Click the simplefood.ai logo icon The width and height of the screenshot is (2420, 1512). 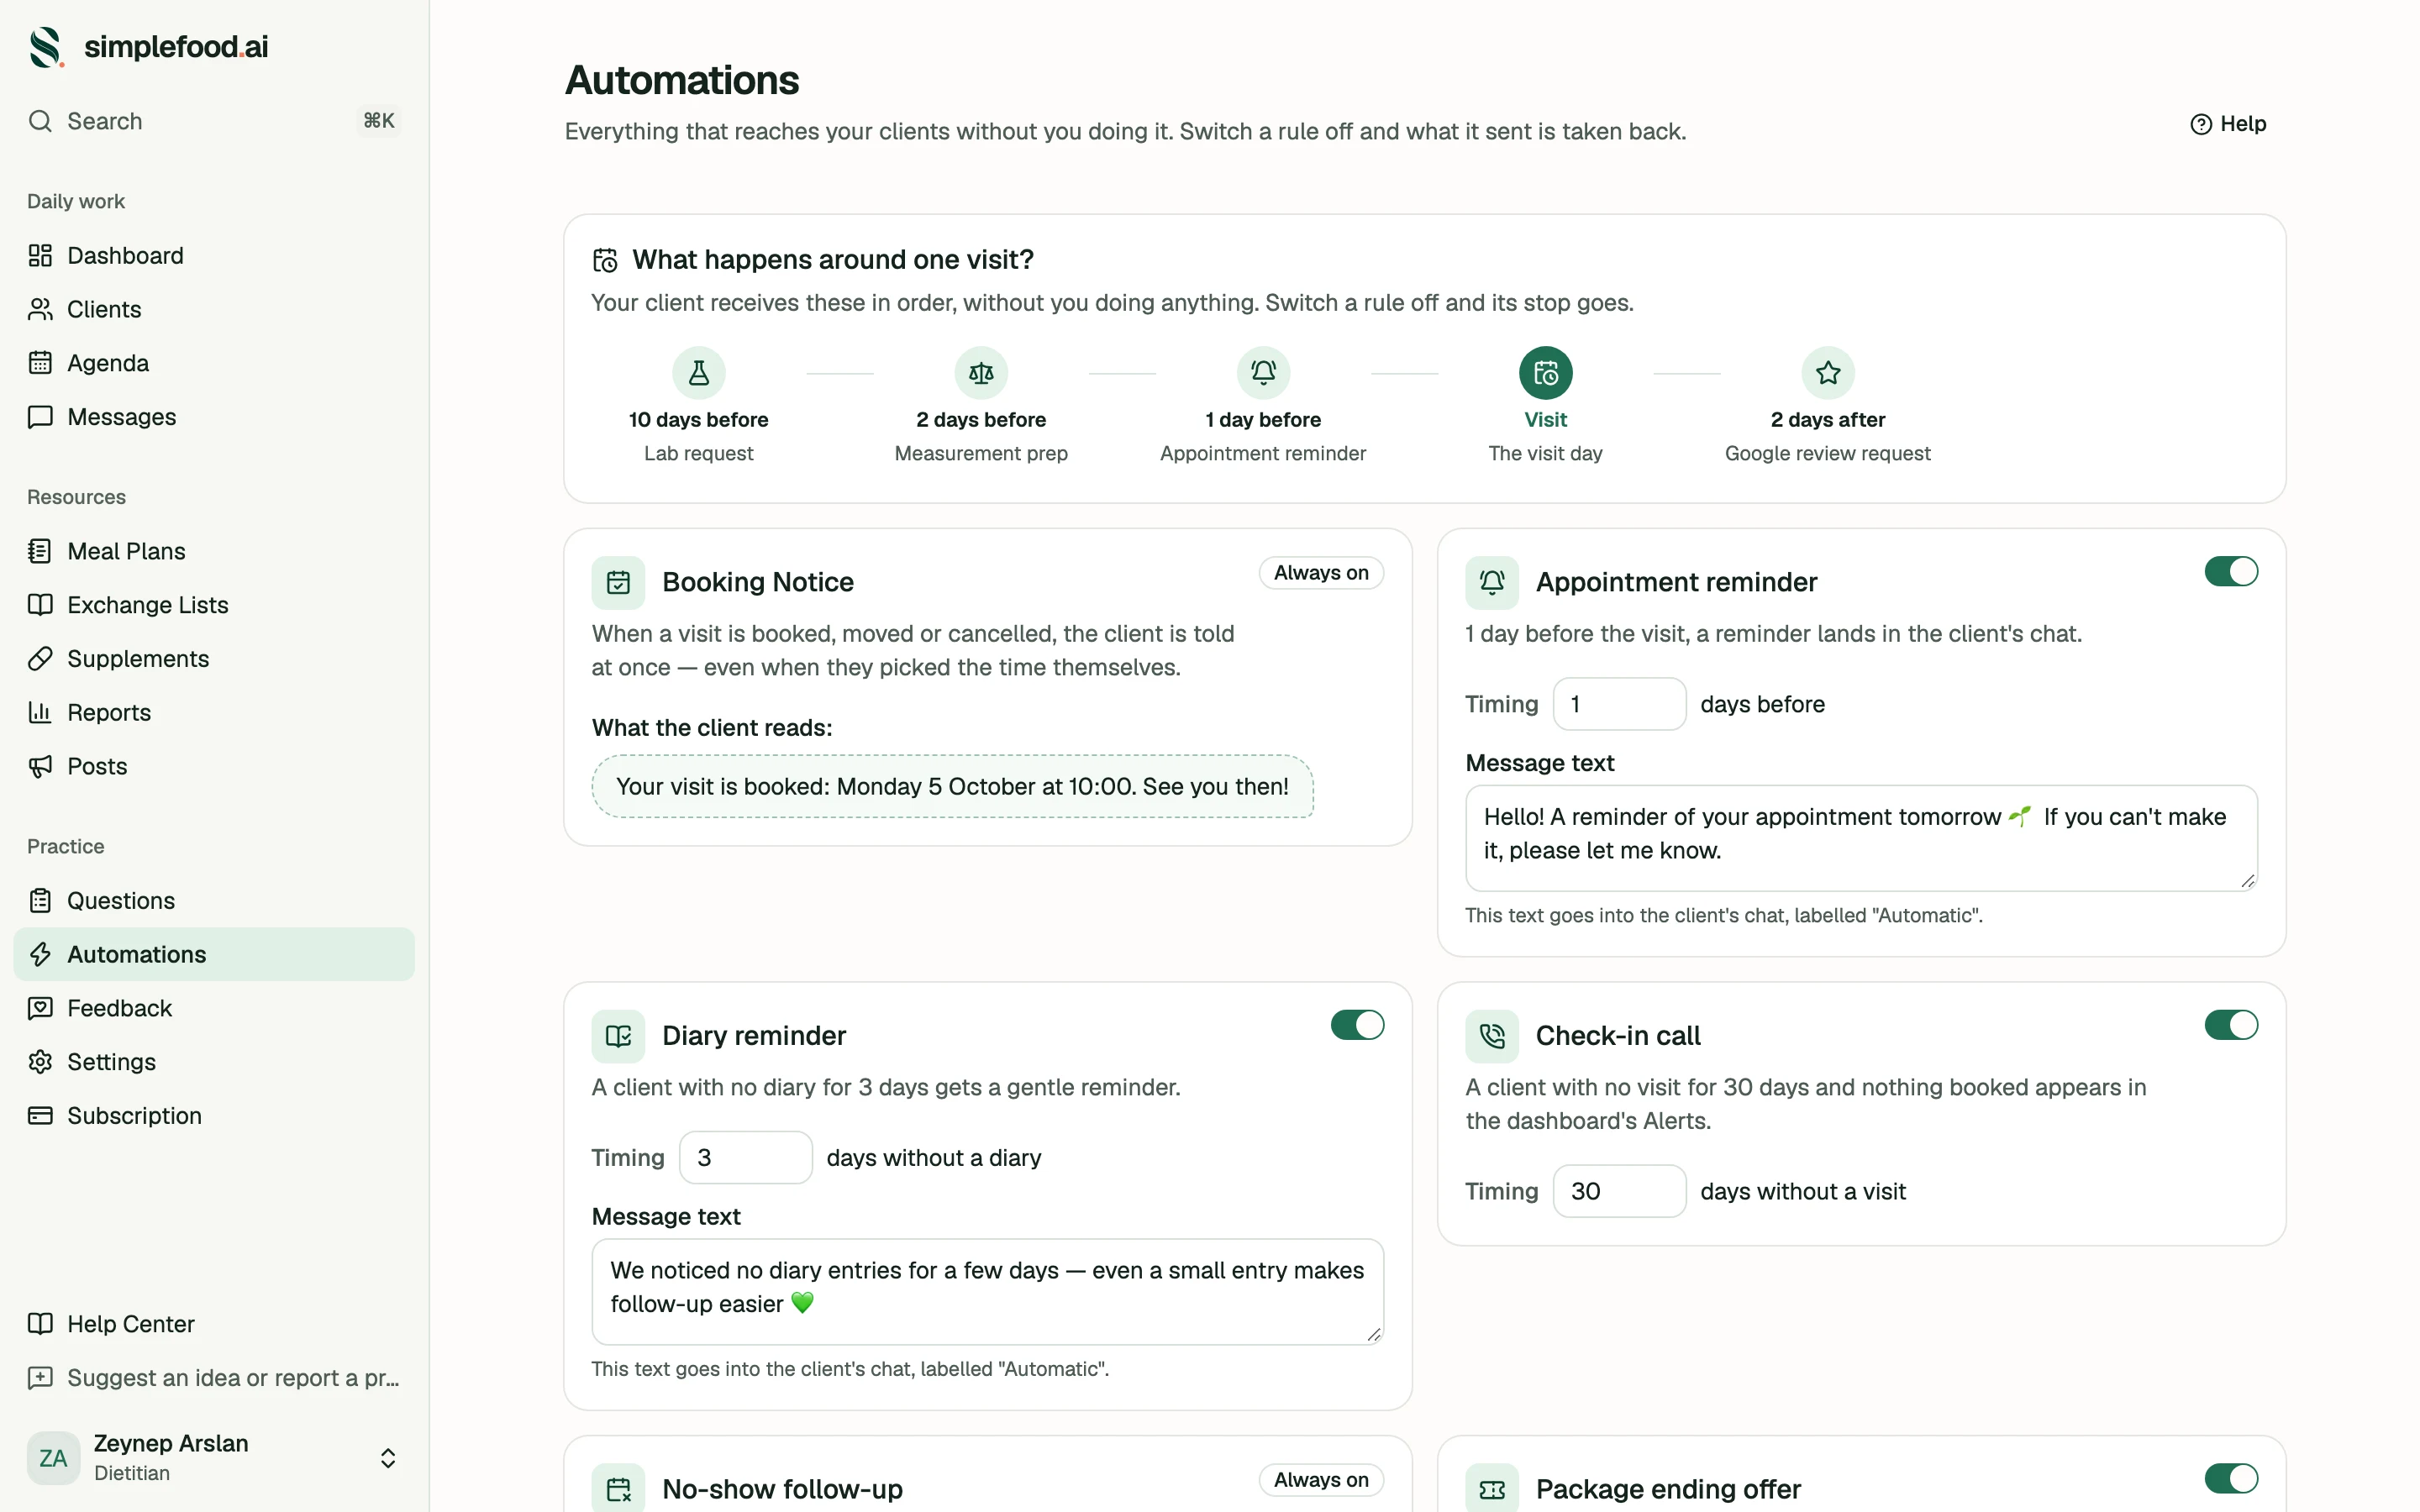coord(46,47)
